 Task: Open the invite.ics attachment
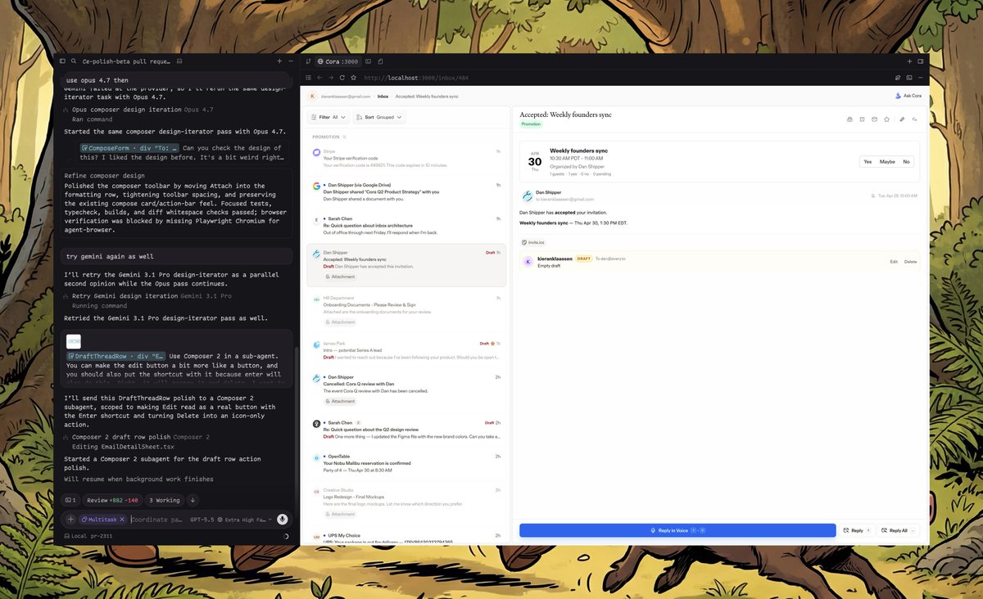pyautogui.click(x=533, y=242)
